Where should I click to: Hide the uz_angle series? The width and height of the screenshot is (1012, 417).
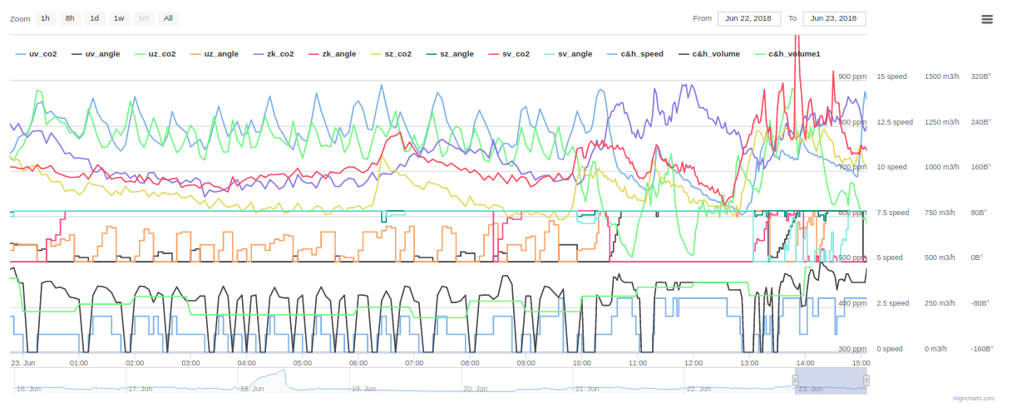coord(220,54)
